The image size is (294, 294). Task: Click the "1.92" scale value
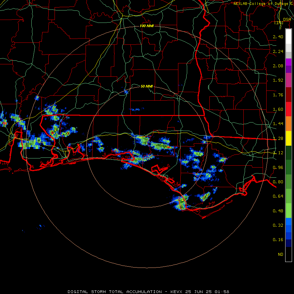tap(278, 80)
